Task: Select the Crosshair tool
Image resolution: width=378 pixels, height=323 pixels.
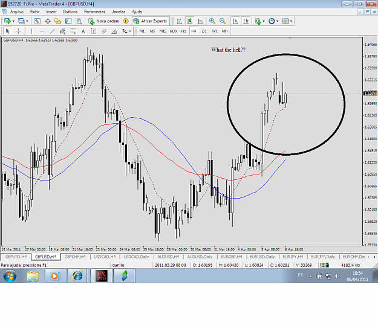Action: point(18,31)
